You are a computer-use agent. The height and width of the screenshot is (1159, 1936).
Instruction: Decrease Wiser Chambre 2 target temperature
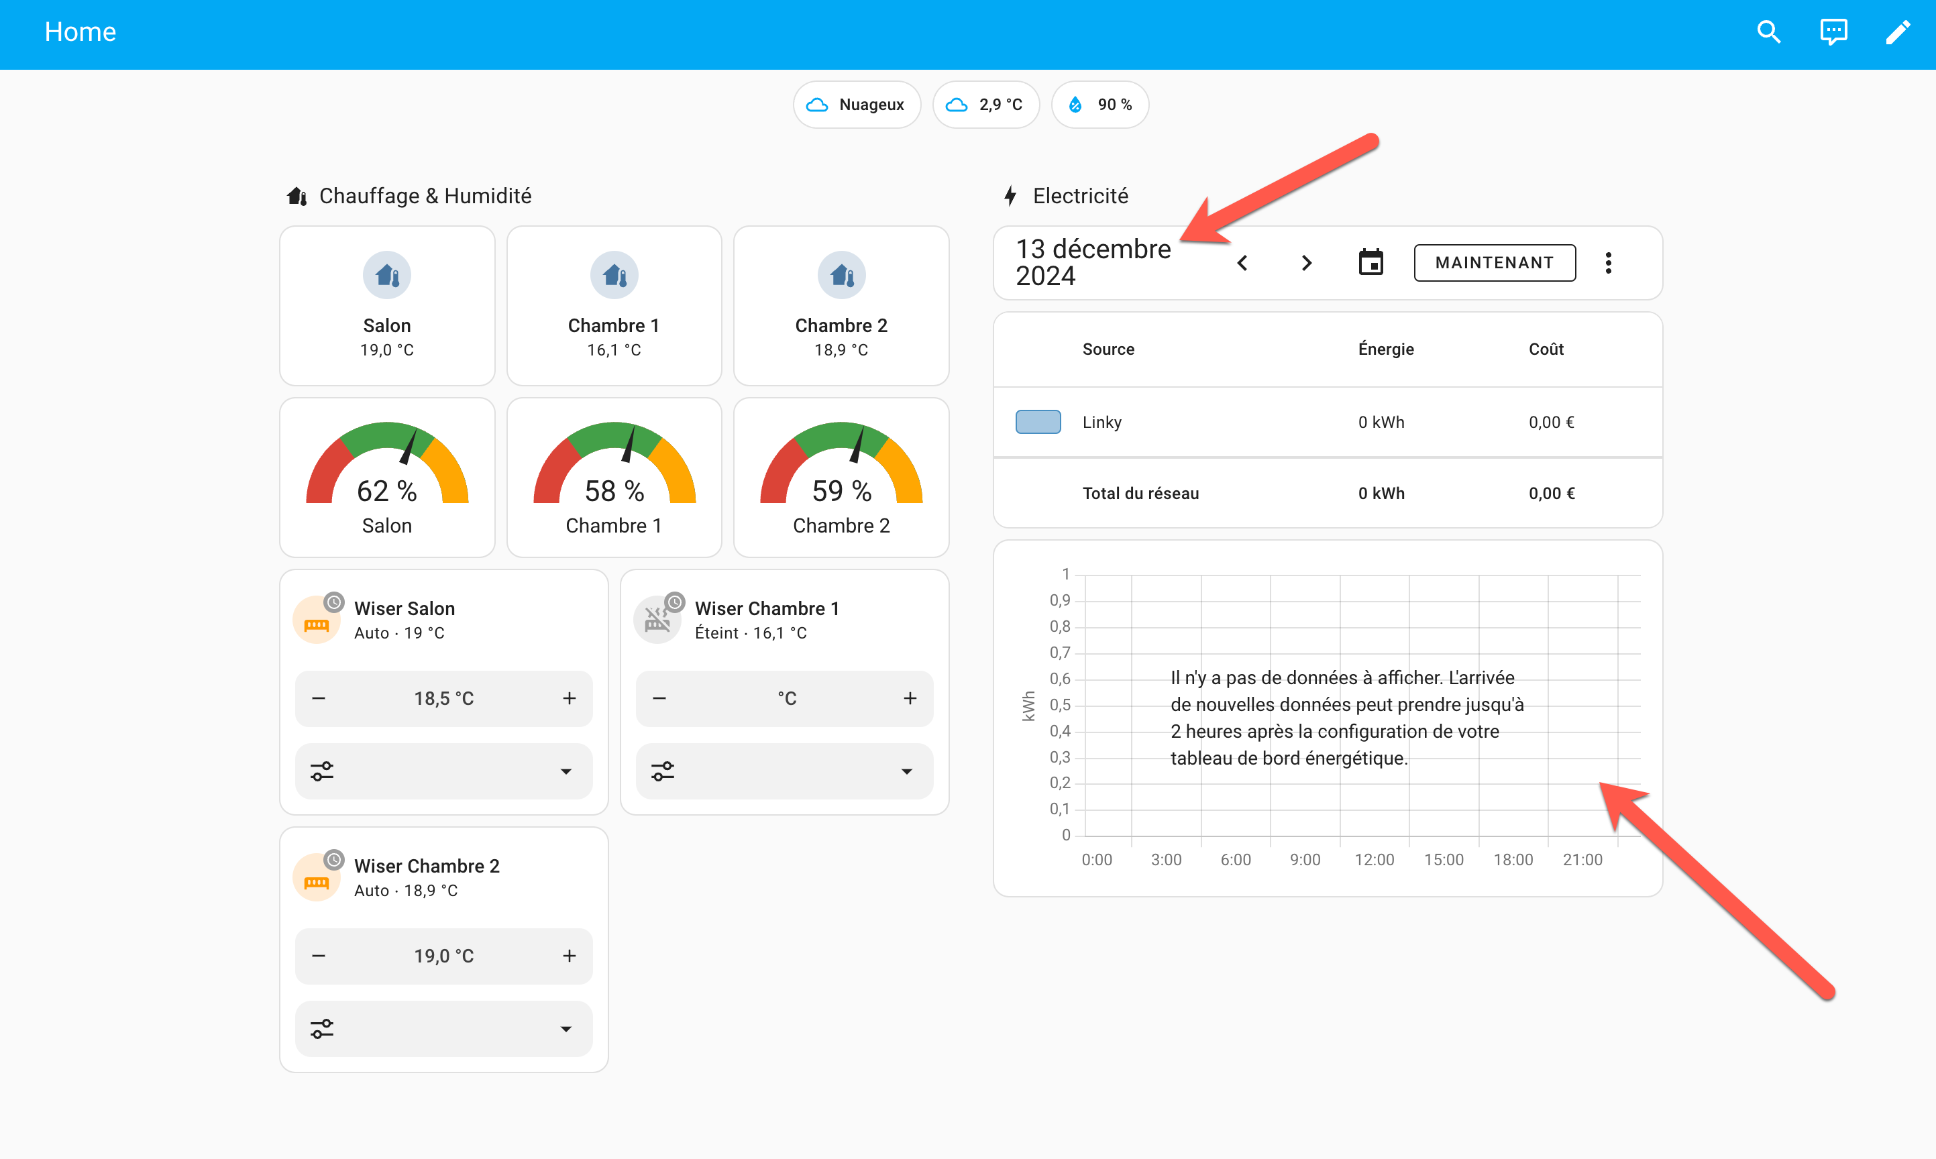(x=319, y=956)
